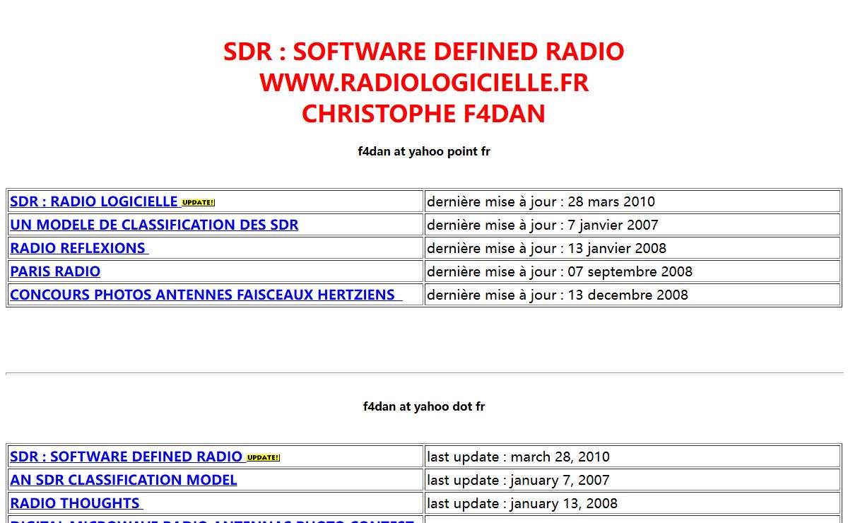
Task: Open the SDR : RADIO LOGICIELLE link
Action: (94, 201)
